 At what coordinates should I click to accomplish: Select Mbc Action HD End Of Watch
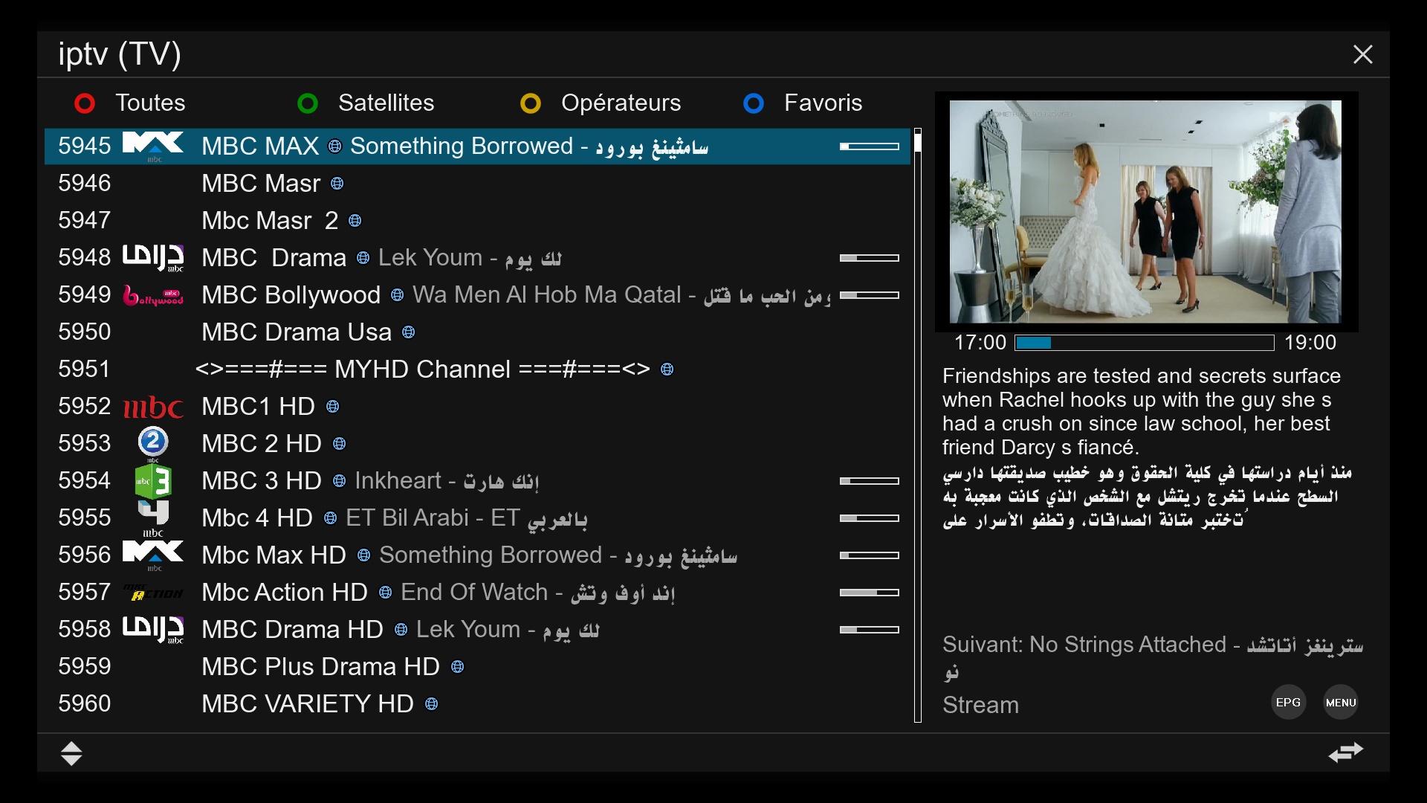[x=477, y=592]
